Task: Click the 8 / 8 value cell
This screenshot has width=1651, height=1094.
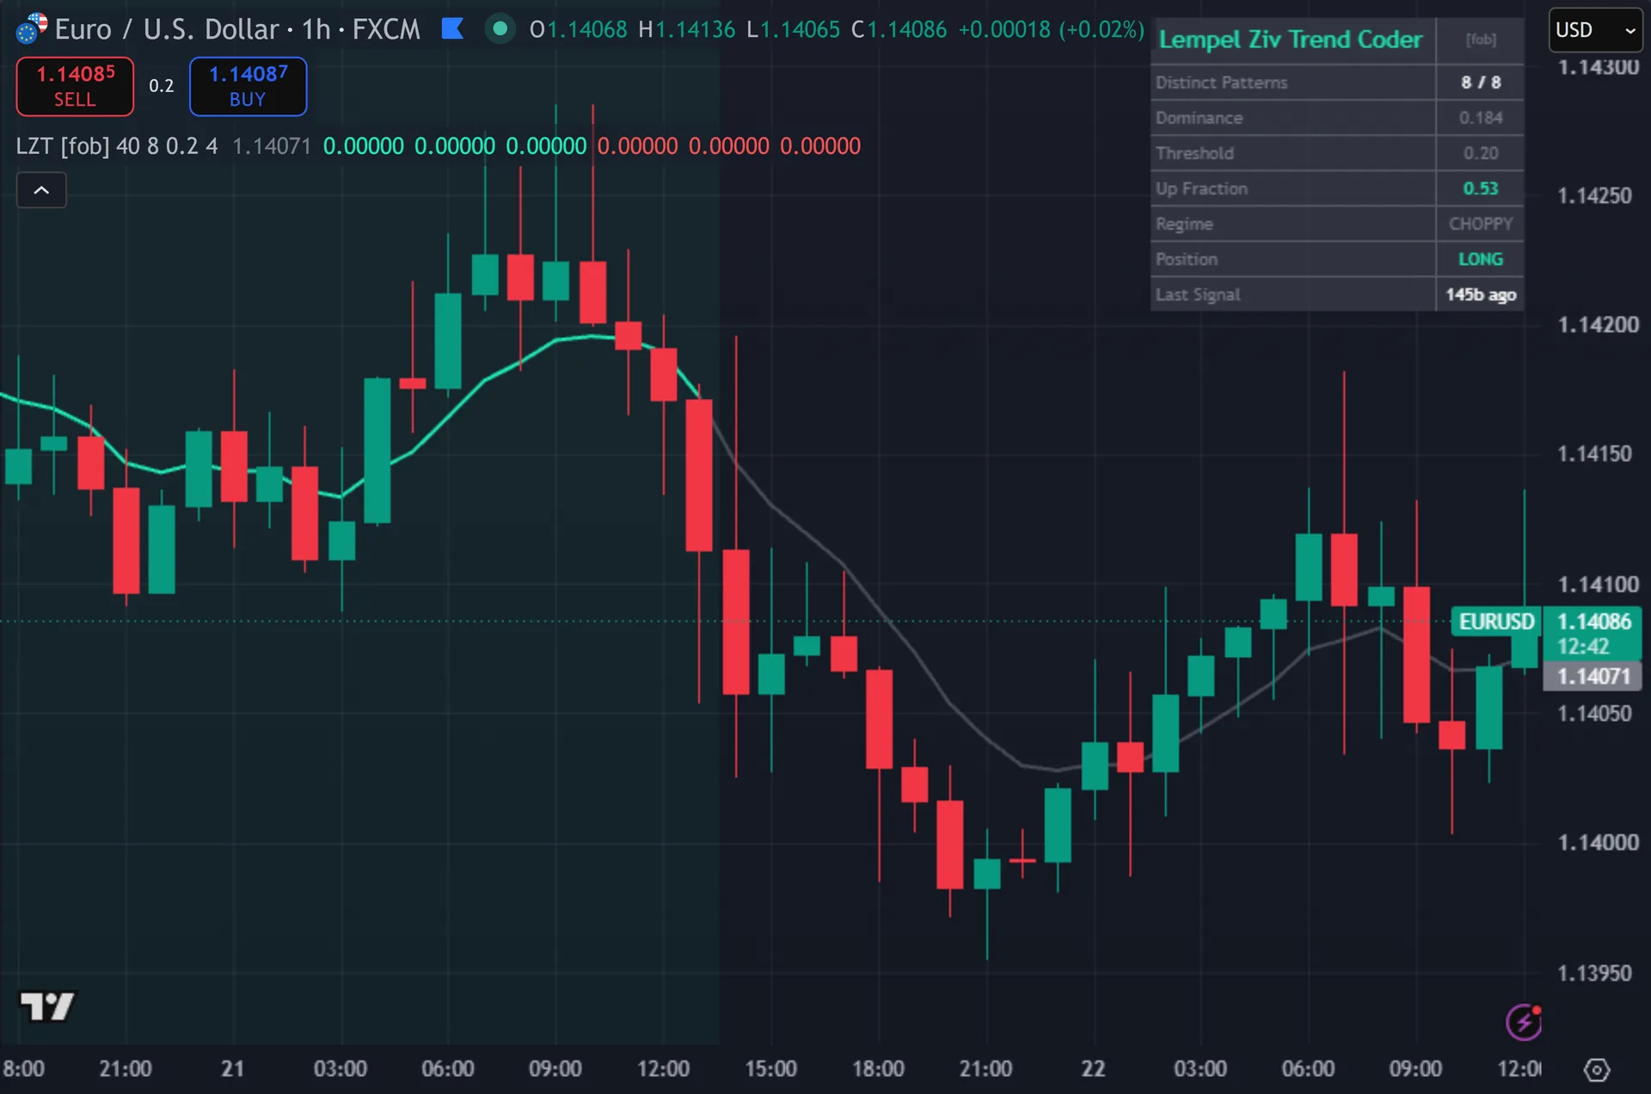Action: 1481,83
